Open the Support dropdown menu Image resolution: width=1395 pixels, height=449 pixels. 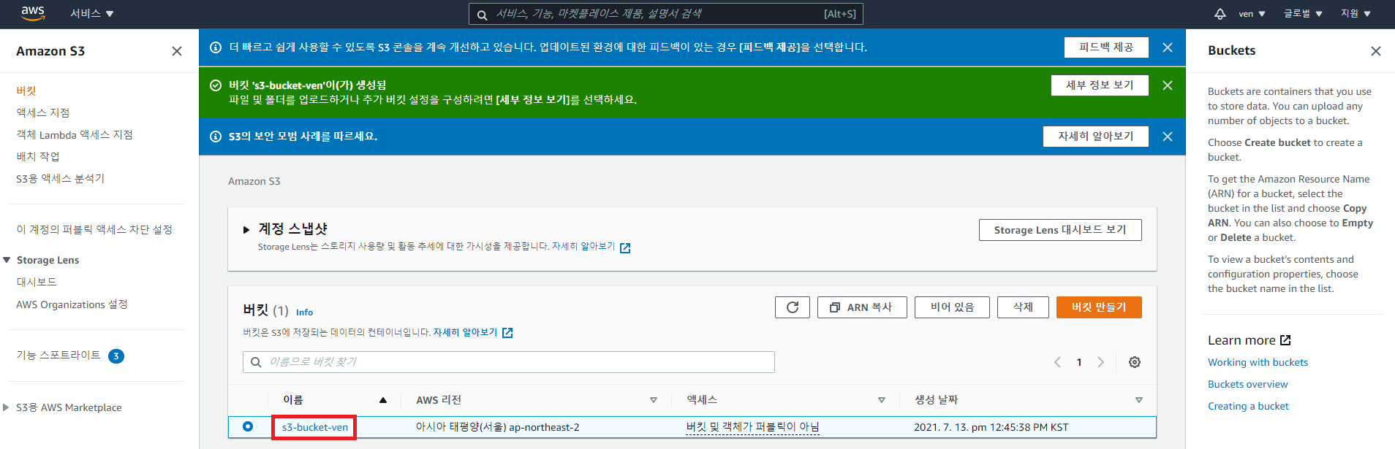[1356, 14]
